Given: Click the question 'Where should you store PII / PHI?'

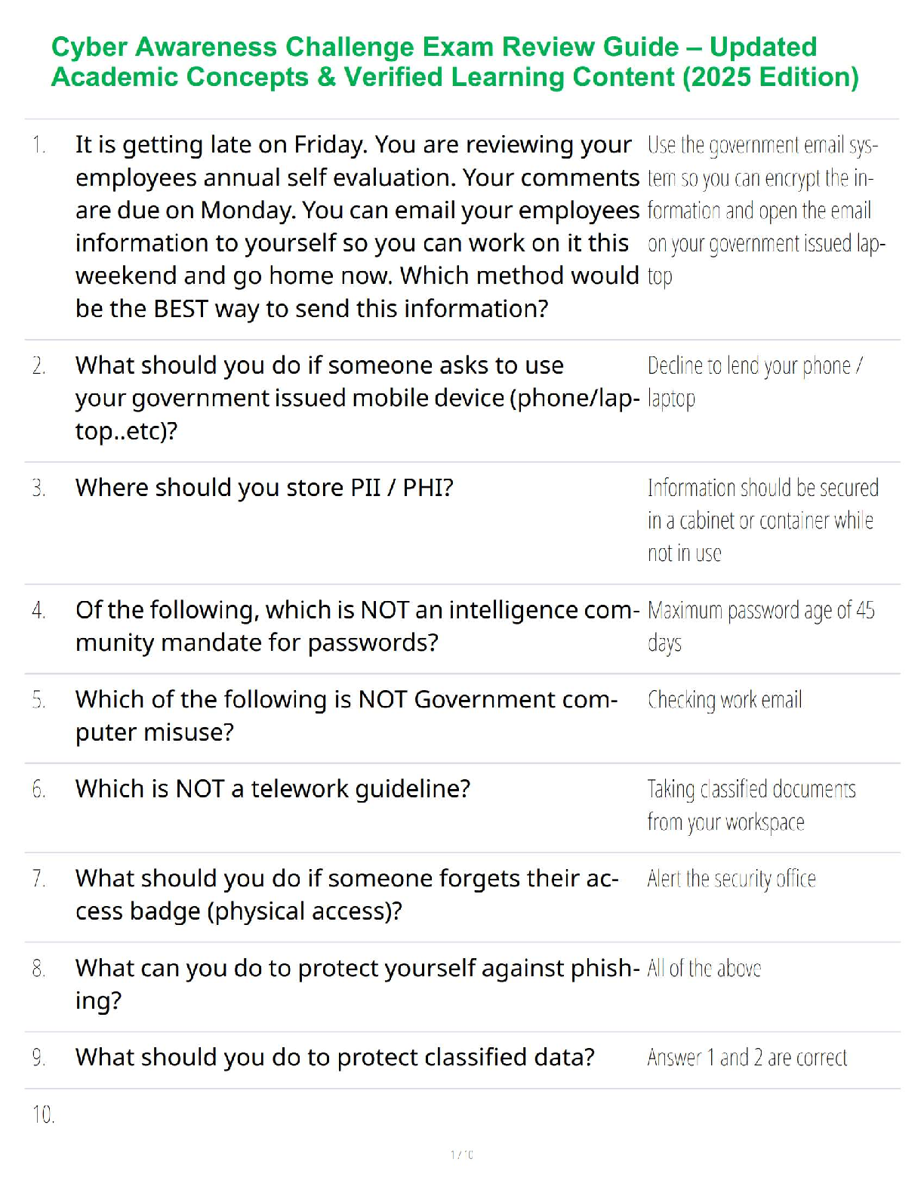Looking at the screenshot, I should pyautogui.click(x=264, y=488).
